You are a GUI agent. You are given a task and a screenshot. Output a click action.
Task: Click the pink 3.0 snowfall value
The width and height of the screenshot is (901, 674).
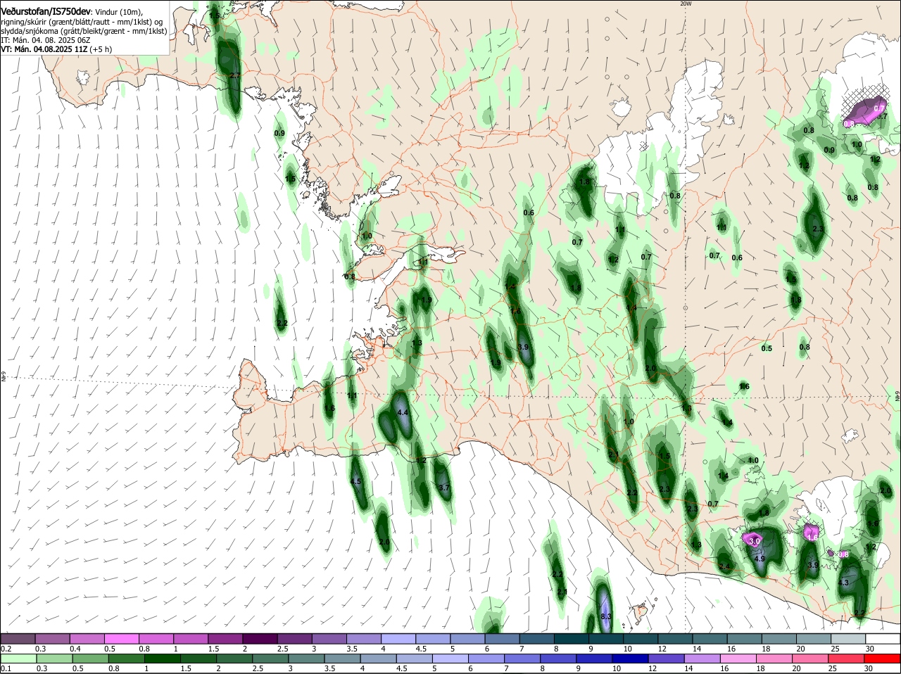pyautogui.click(x=755, y=541)
